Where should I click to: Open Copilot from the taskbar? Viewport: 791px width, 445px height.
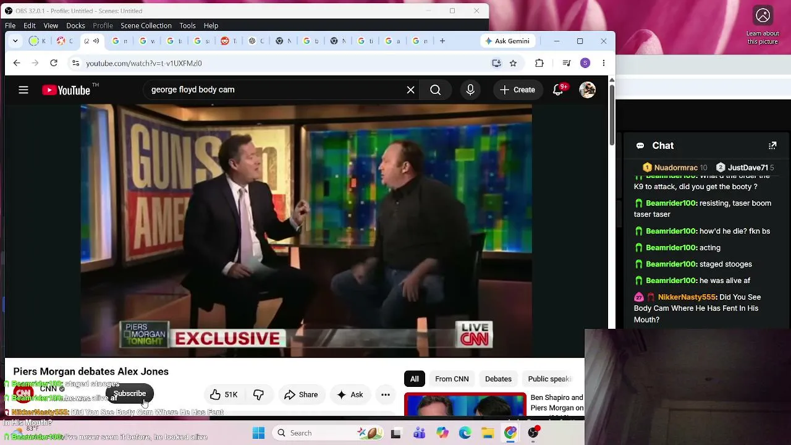[x=442, y=433]
